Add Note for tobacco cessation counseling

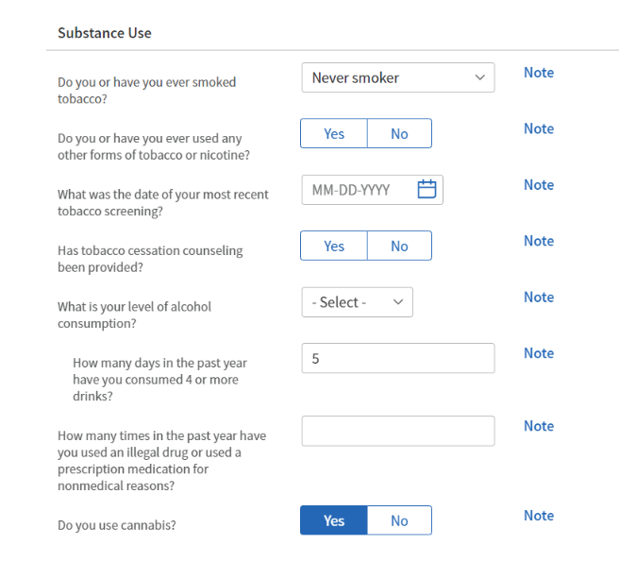tap(539, 241)
